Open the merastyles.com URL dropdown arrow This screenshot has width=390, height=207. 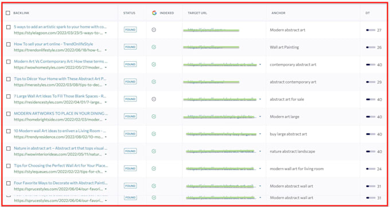point(106,85)
